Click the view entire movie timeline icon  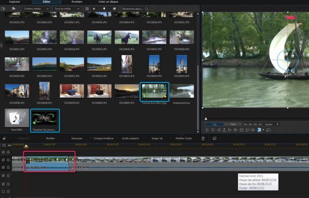pos(4,146)
